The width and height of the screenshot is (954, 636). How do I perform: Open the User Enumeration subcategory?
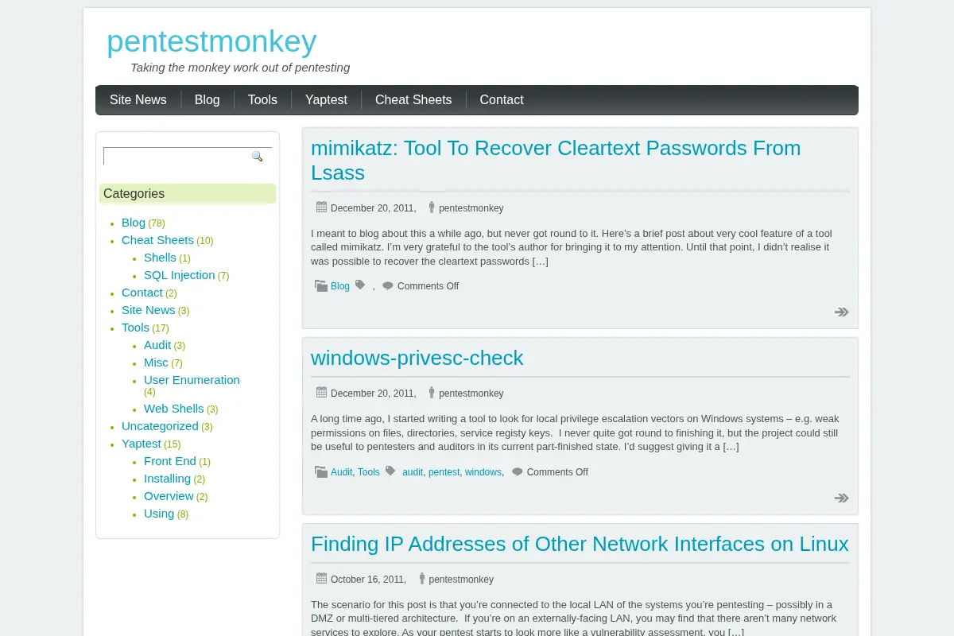[x=192, y=380]
